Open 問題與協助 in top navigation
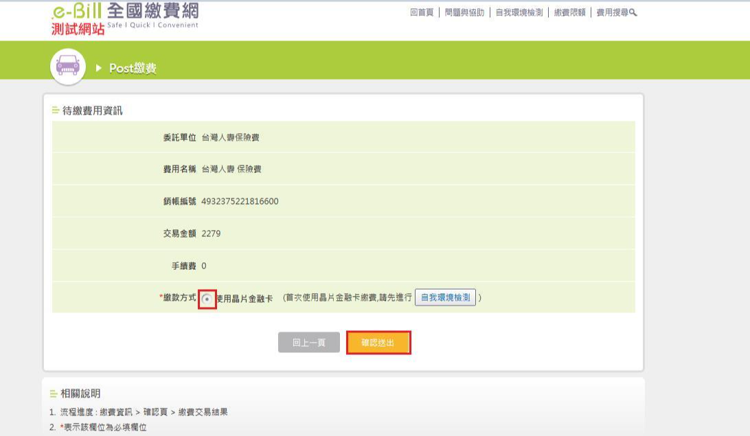 coord(464,12)
